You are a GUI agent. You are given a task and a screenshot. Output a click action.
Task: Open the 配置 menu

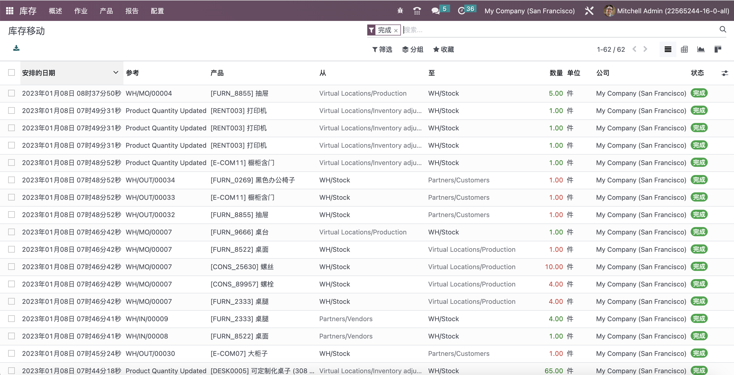pos(157,11)
